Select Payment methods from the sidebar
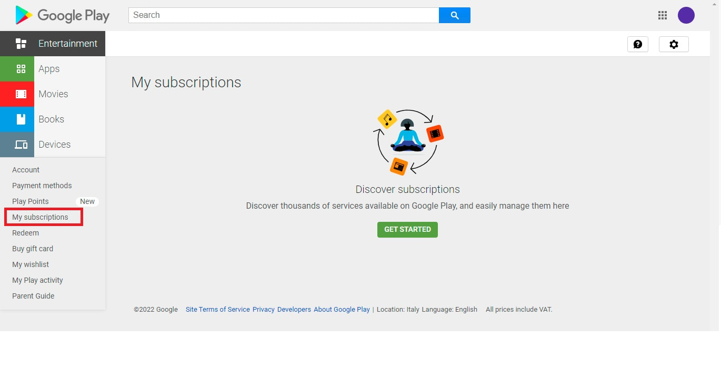The image size is (721, 369). click(42, 186)
